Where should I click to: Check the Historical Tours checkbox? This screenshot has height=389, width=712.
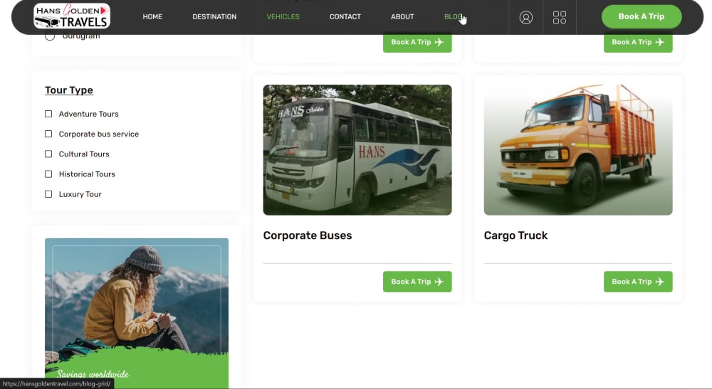pyautogui.click(x=48, y=174)
